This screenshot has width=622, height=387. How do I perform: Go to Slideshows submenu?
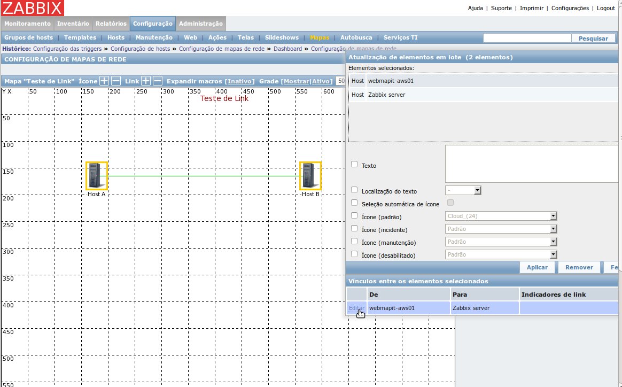pyautogui.click(x=282, y=37)
